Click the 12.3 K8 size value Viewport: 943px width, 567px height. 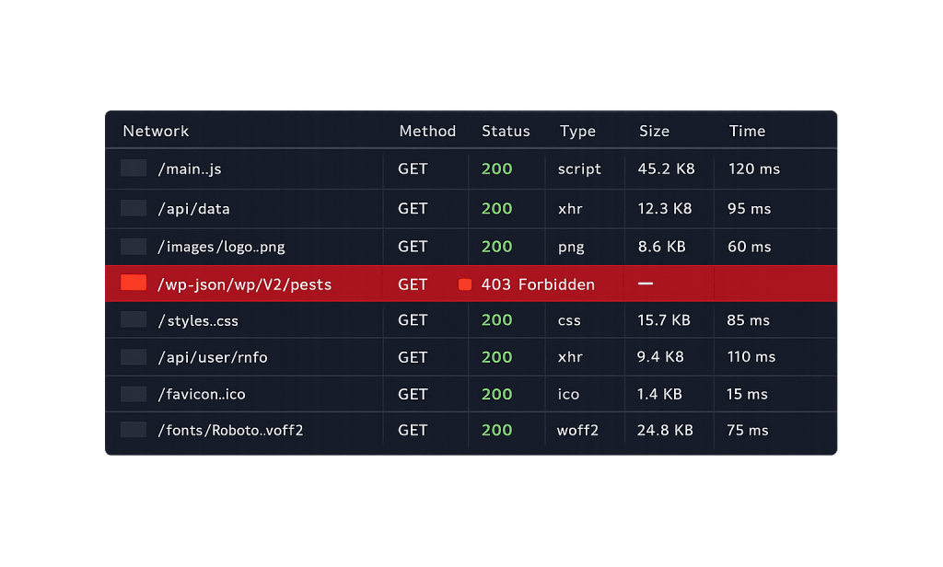pos(665,209)
